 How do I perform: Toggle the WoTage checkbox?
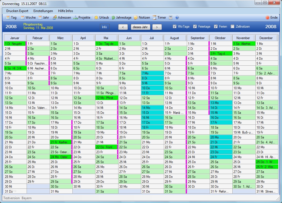coord(174,26)
